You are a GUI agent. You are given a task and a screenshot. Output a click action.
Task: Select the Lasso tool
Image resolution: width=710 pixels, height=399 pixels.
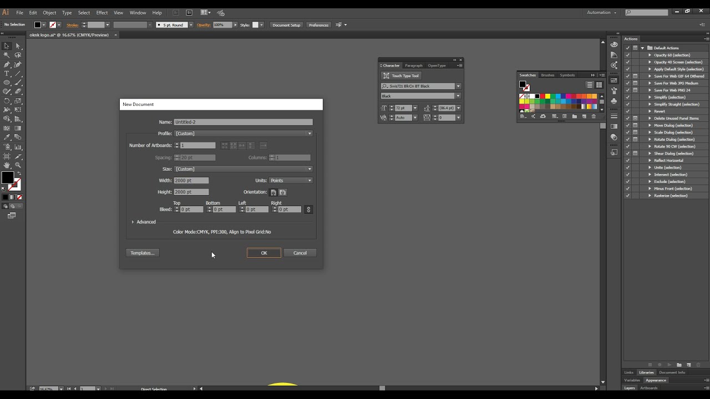[x=18, y=55]
